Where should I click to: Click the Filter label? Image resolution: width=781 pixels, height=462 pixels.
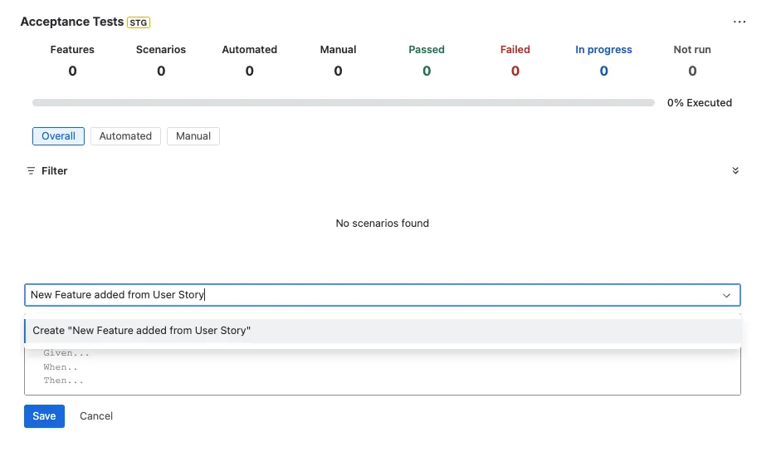tap(54, 171)
